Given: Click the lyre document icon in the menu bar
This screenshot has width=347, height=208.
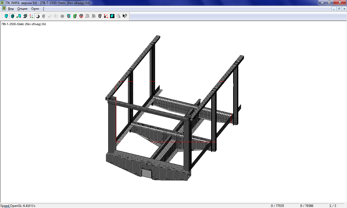Looking at the screenshot, I should (4, 9).
